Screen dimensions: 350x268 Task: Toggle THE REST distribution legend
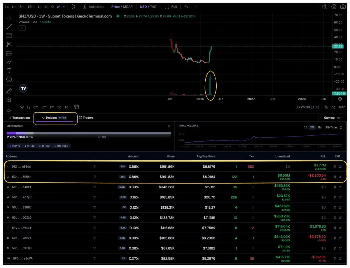[61, 146]
